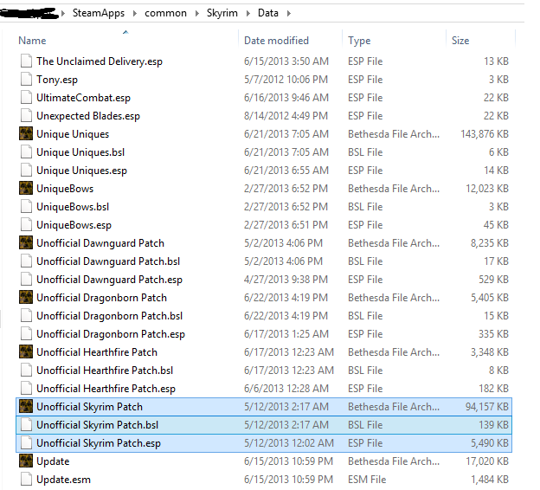Go to common folder in breadcrumb
Screen dimensions: 540x490
(x=165, y=13)
